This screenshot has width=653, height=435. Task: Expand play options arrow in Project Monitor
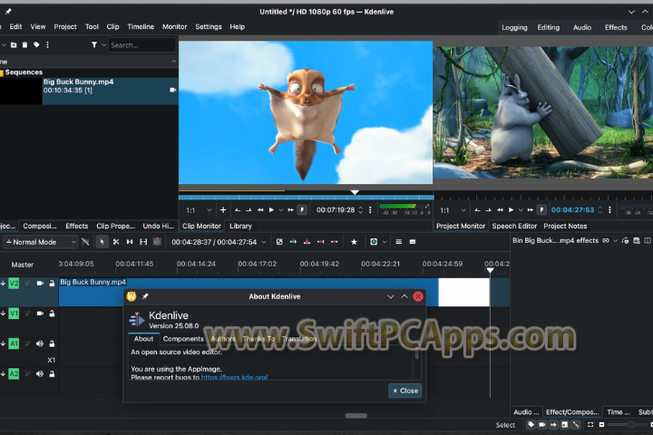tap(521, 210)
